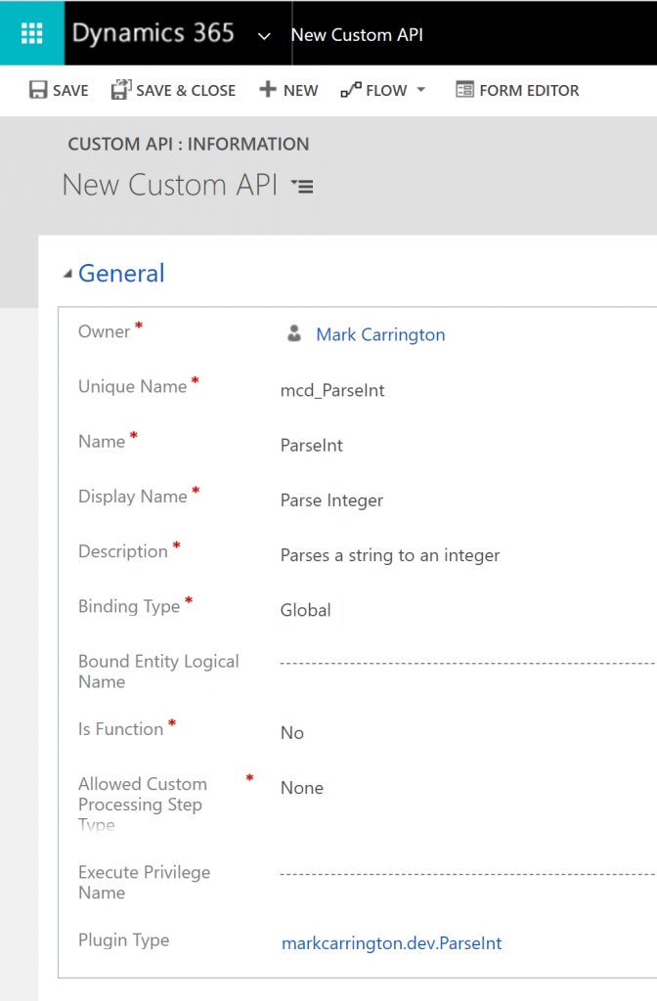Click the plus icon for New
The height and width of the screenshot is (1001, 657).
coord(267,90)
